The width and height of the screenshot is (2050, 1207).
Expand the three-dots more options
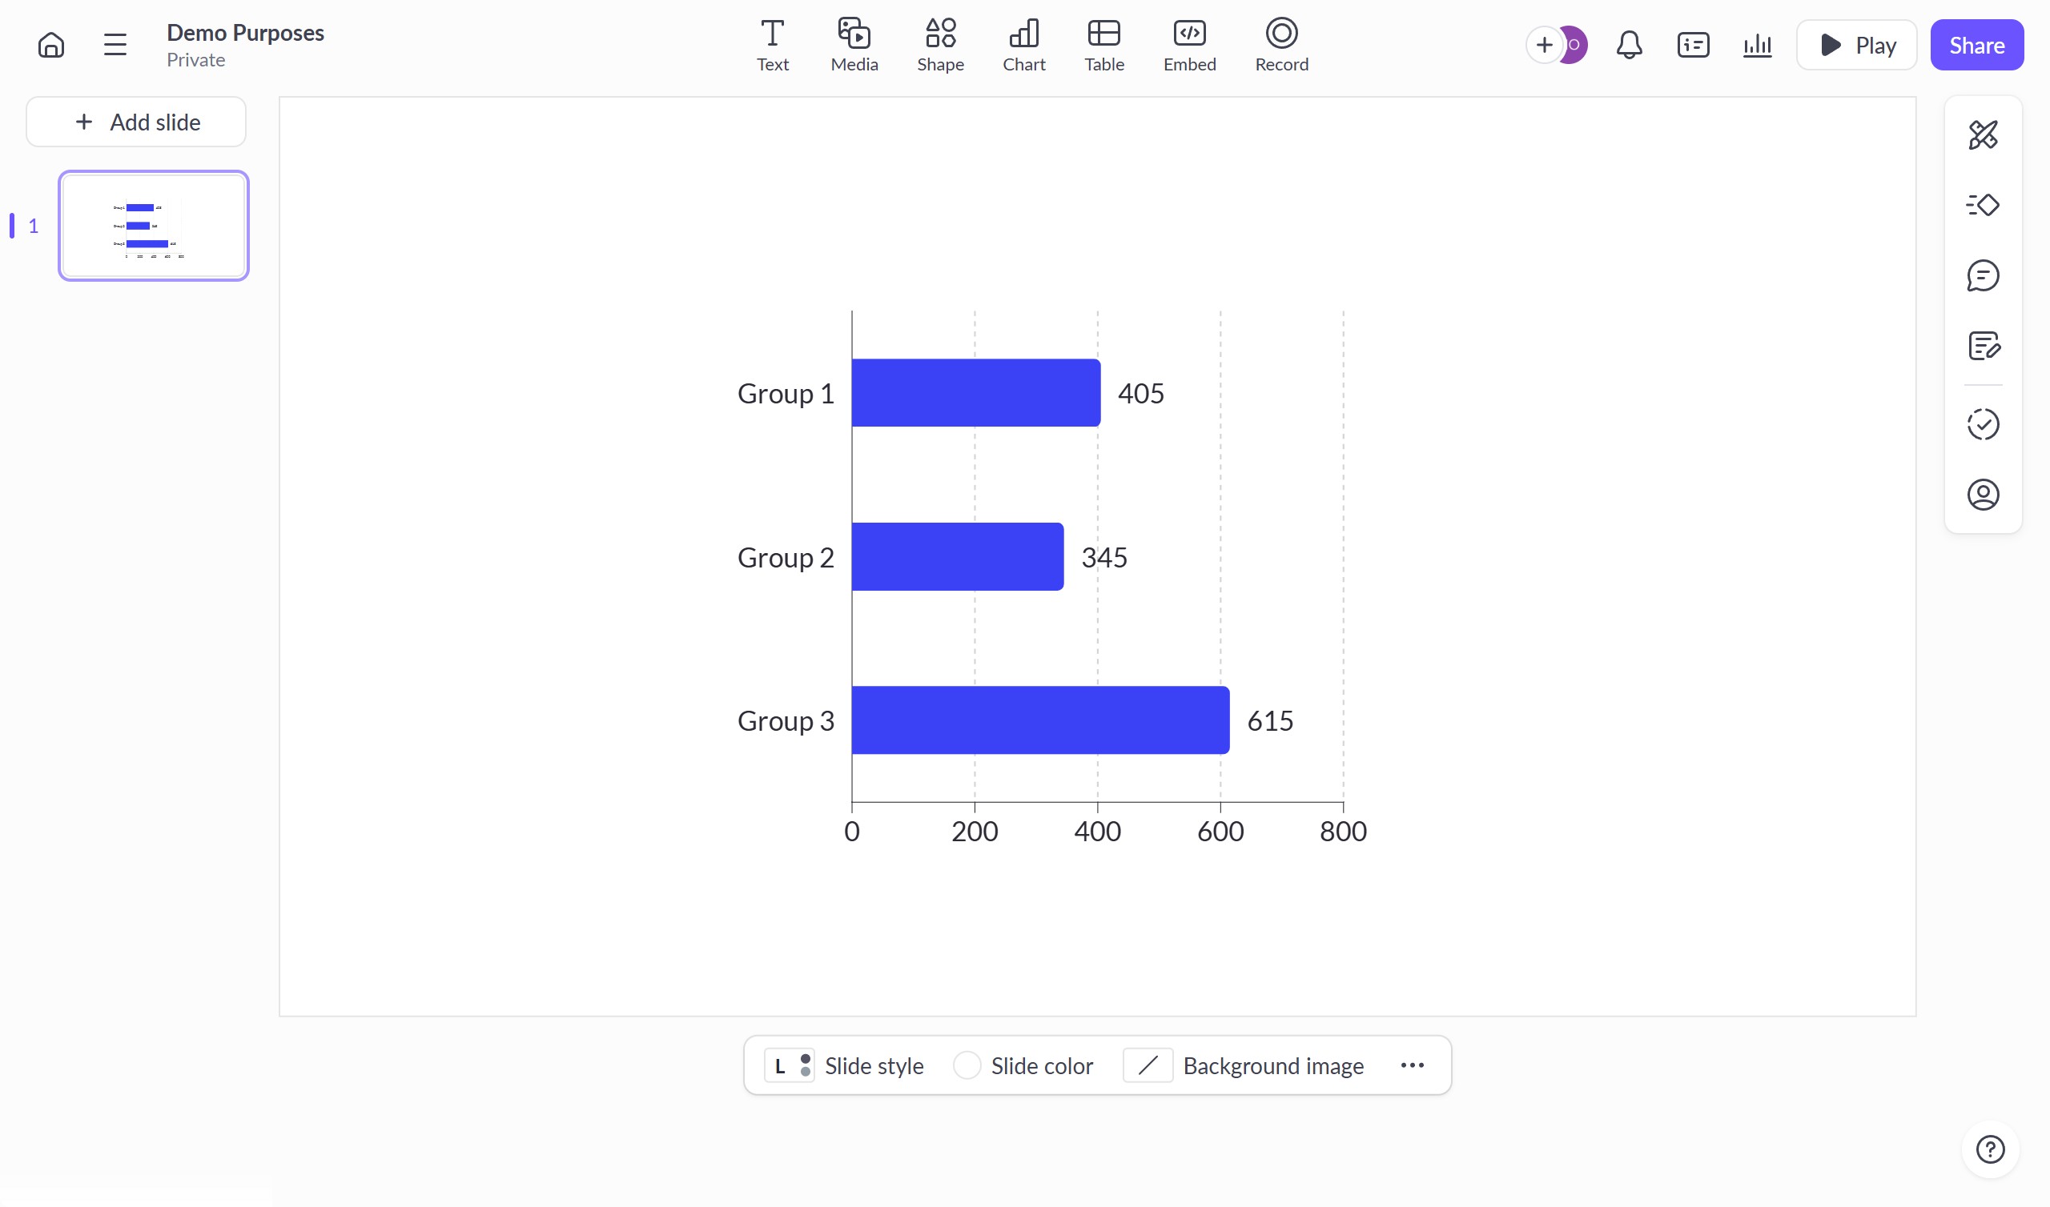coord(1413,1065)
